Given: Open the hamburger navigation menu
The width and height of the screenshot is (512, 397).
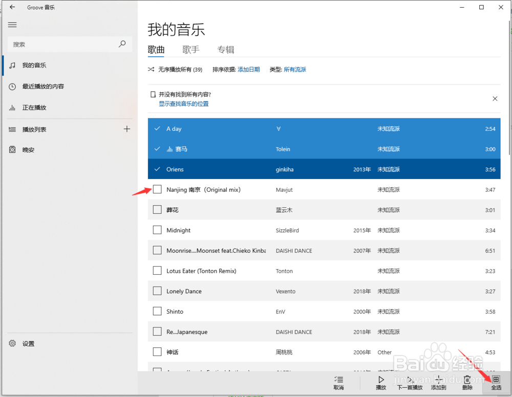Looking at the screenshot, I should coord(12,25).
